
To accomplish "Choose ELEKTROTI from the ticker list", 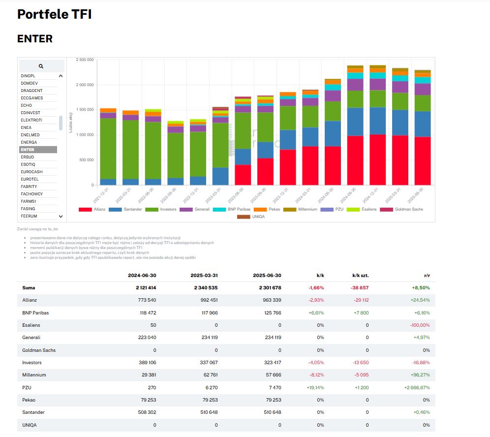I will (38, 120).
